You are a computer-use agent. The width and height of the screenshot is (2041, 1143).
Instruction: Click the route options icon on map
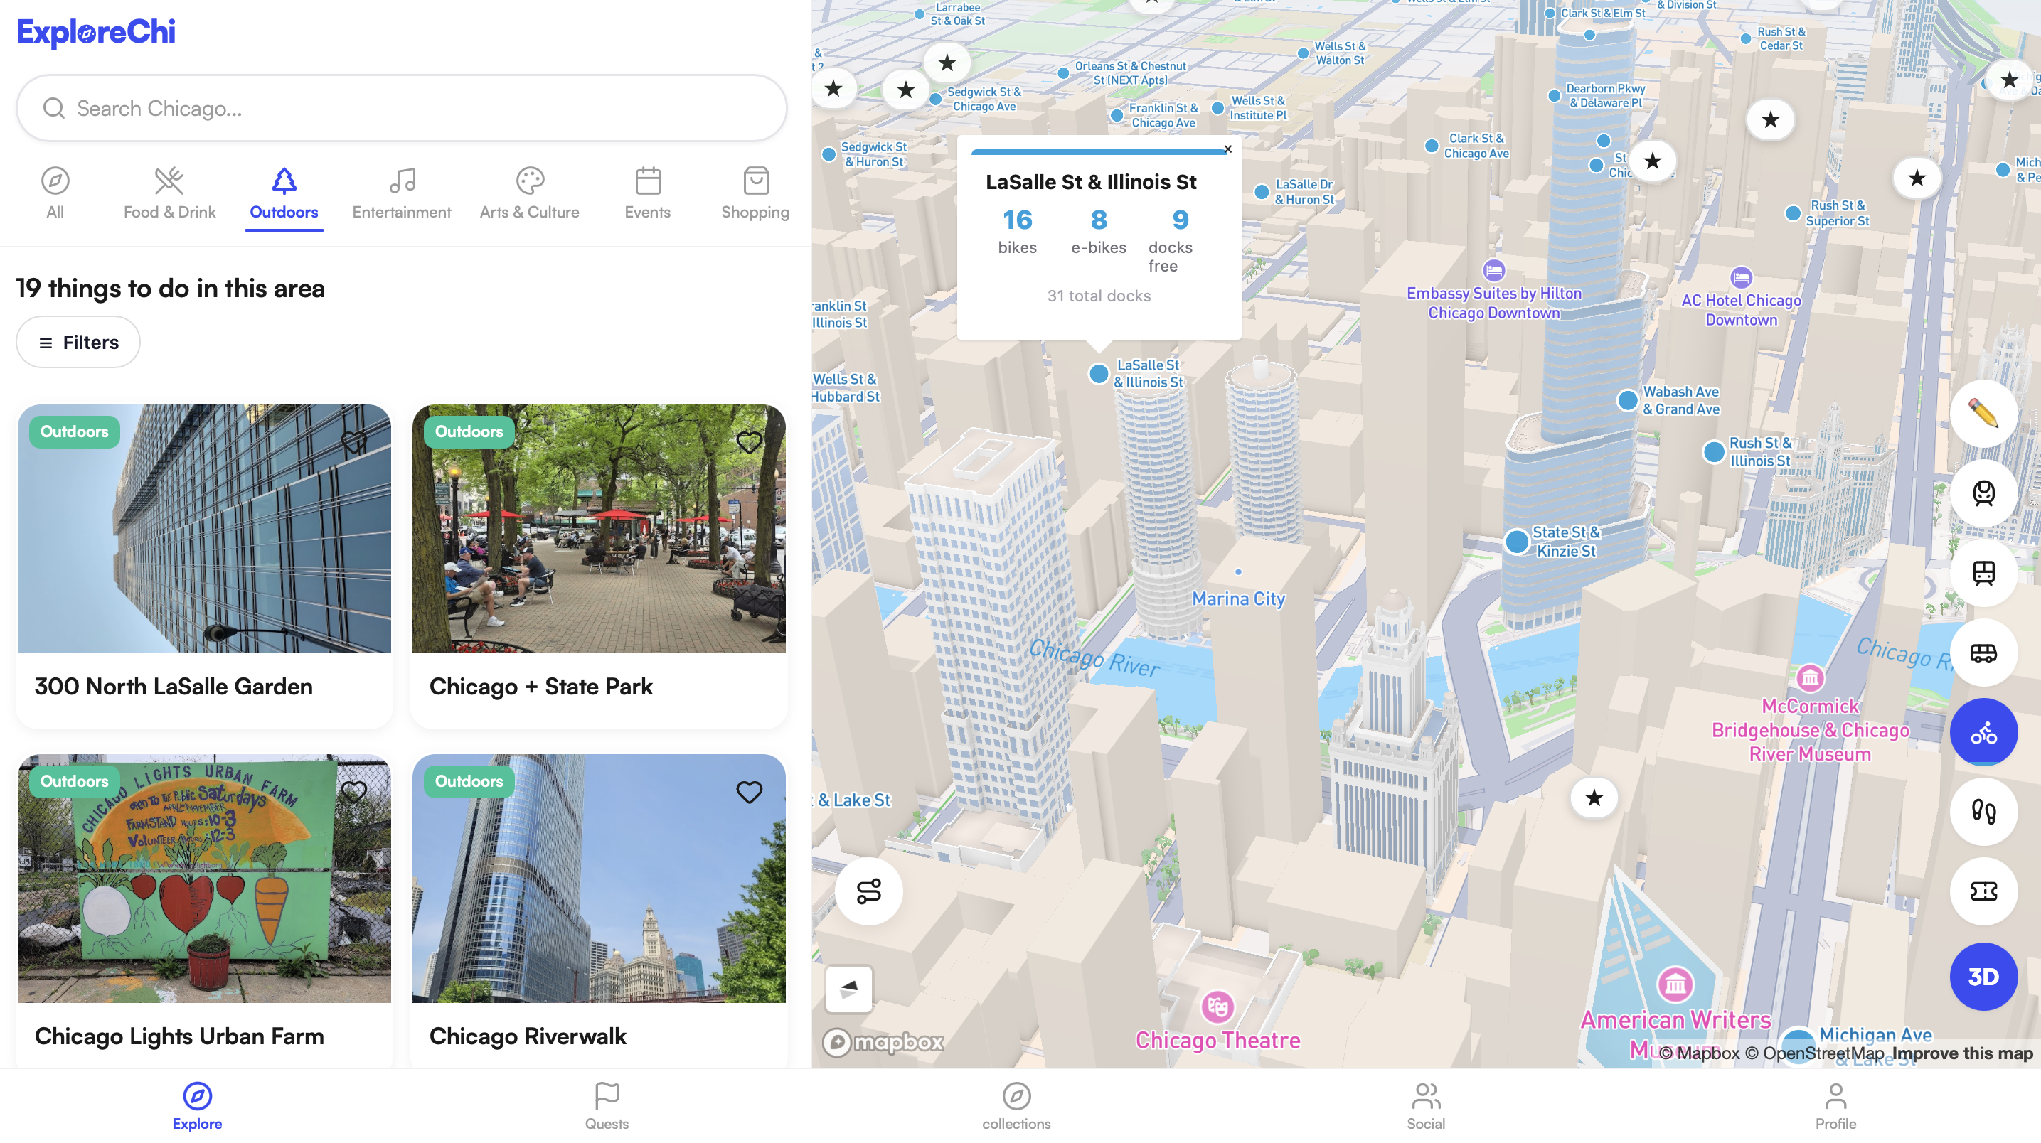pyautogui.click(x=868, y=891)
